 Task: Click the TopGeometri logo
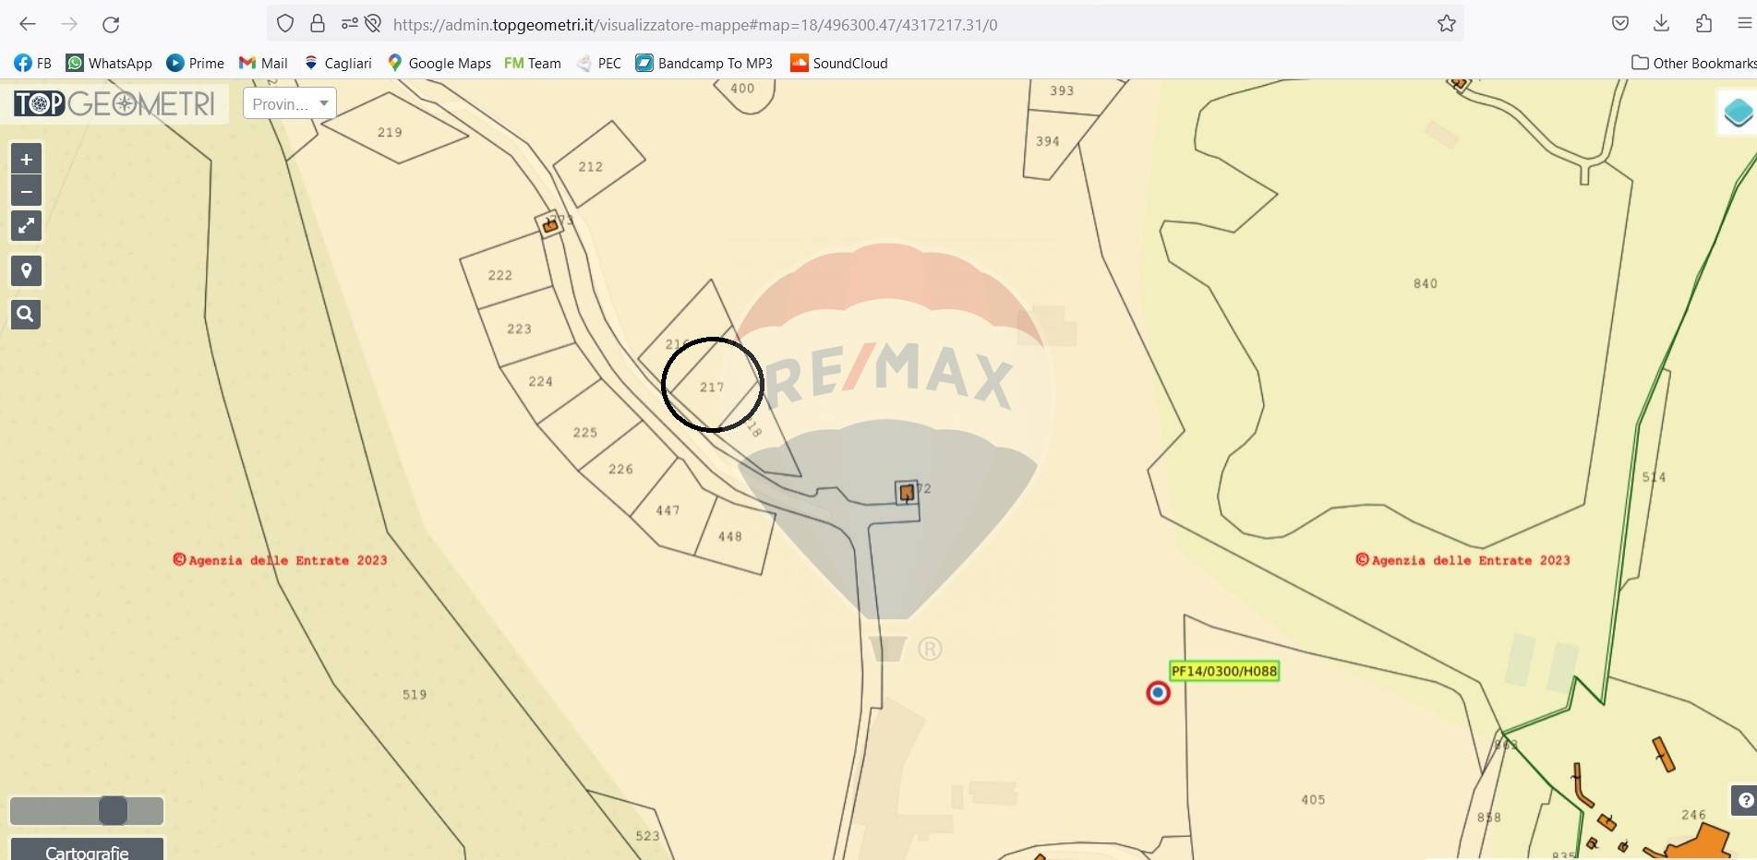[x=114, y=103]
